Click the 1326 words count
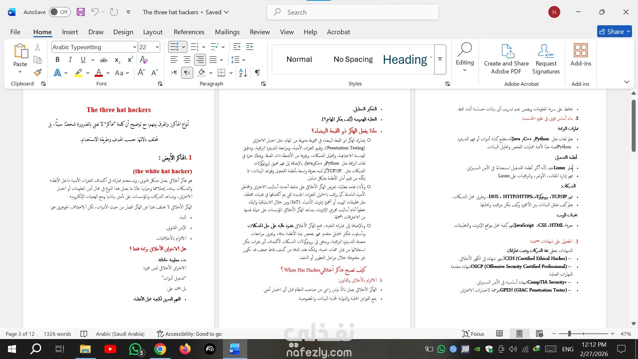Image resolution: width=638 pixels, height=359 pixels. [57, 334]
